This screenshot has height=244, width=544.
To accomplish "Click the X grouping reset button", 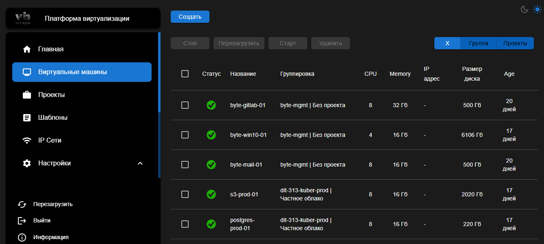I will click(447, 43).
